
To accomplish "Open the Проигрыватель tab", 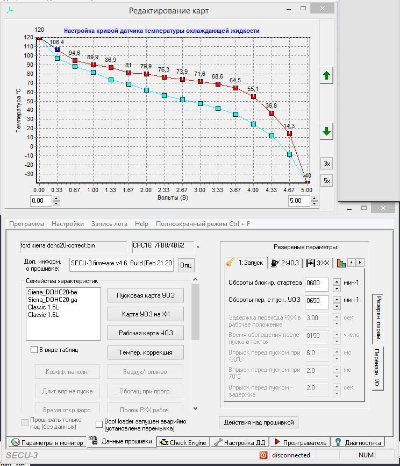I will click(x=301, y=442).
